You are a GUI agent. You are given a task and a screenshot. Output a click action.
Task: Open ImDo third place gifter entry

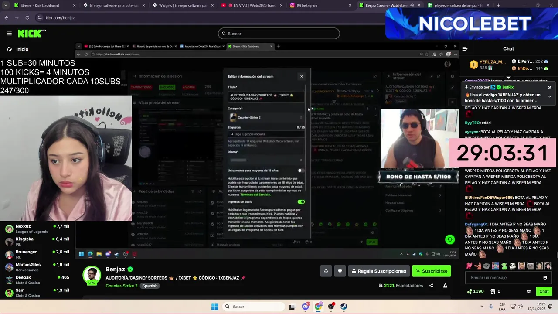pos(530,68)
